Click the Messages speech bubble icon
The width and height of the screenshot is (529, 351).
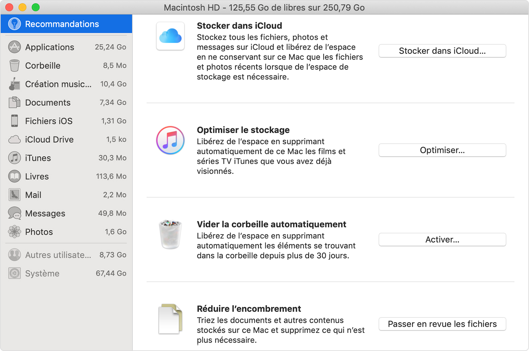point(14,213)
